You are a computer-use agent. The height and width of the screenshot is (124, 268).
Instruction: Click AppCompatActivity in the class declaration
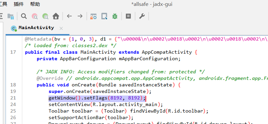coord(167,52)
